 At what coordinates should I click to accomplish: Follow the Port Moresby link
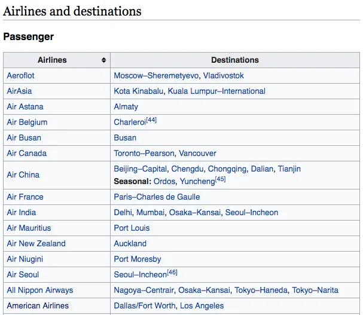pyautogui.click(x=138, y=259)
